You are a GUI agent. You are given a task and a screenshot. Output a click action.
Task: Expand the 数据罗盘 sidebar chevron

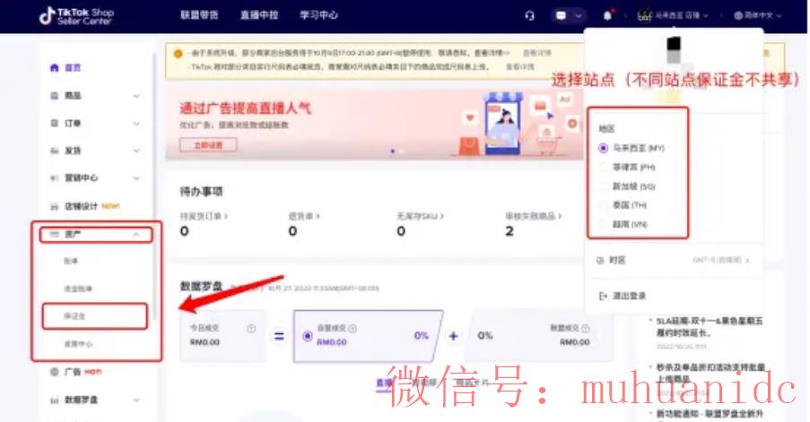pos(136,400)
